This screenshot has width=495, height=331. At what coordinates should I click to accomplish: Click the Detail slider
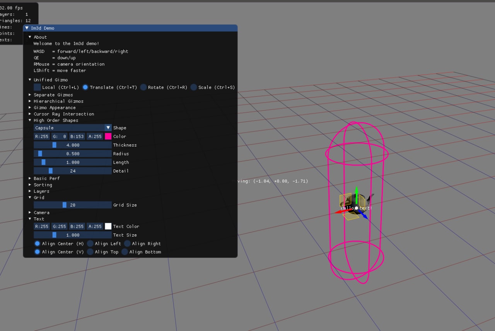(x=73, y=171)
